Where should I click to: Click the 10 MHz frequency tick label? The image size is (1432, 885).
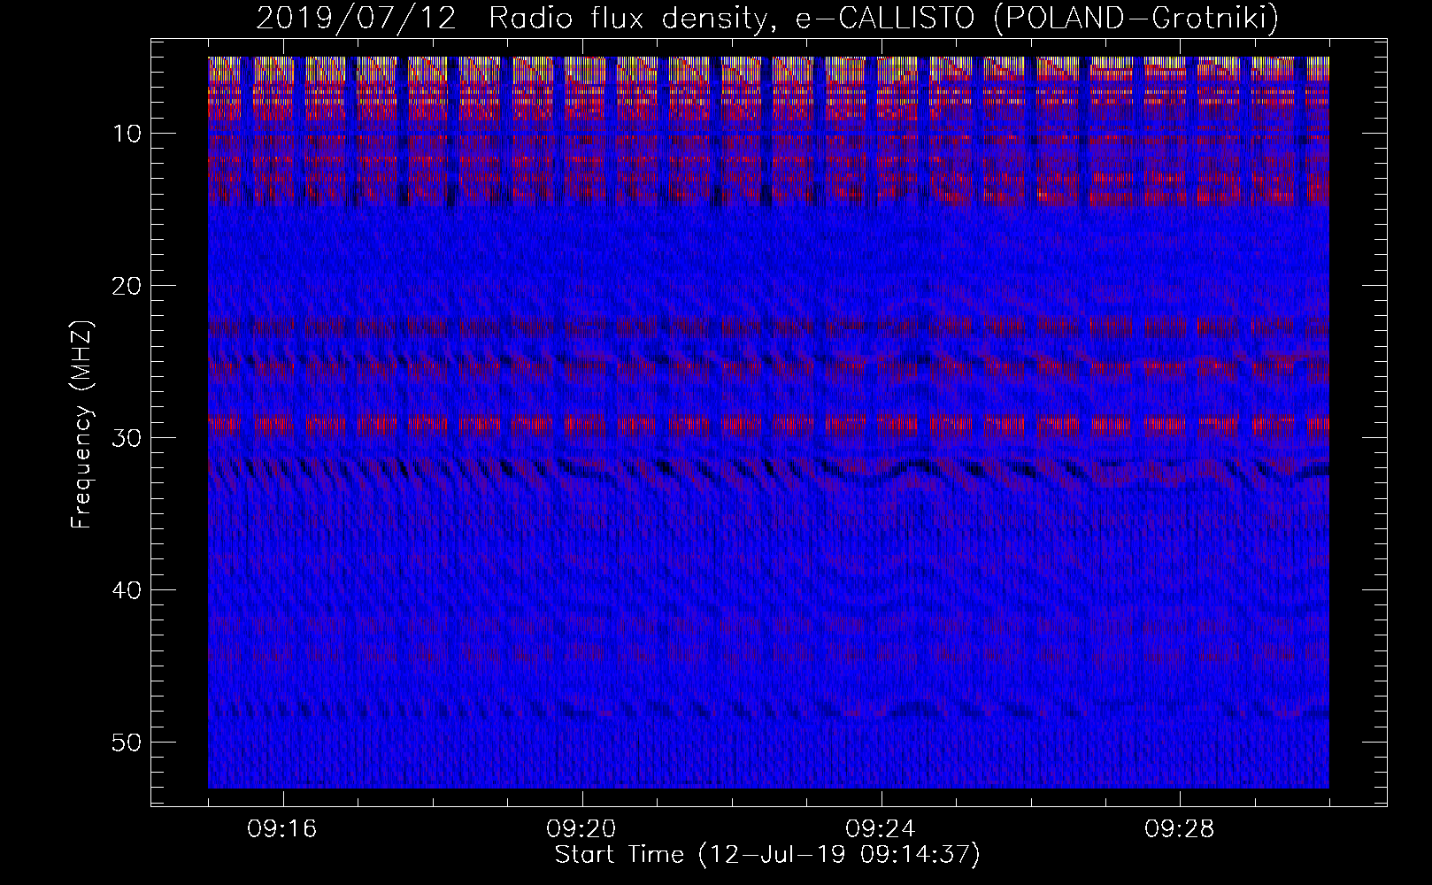127,134
